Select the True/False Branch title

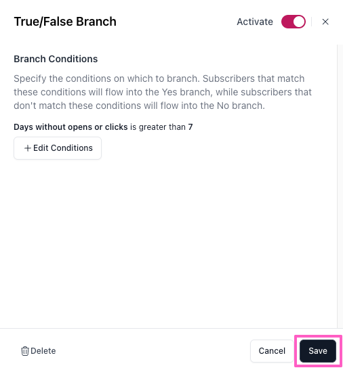point(65,22)
